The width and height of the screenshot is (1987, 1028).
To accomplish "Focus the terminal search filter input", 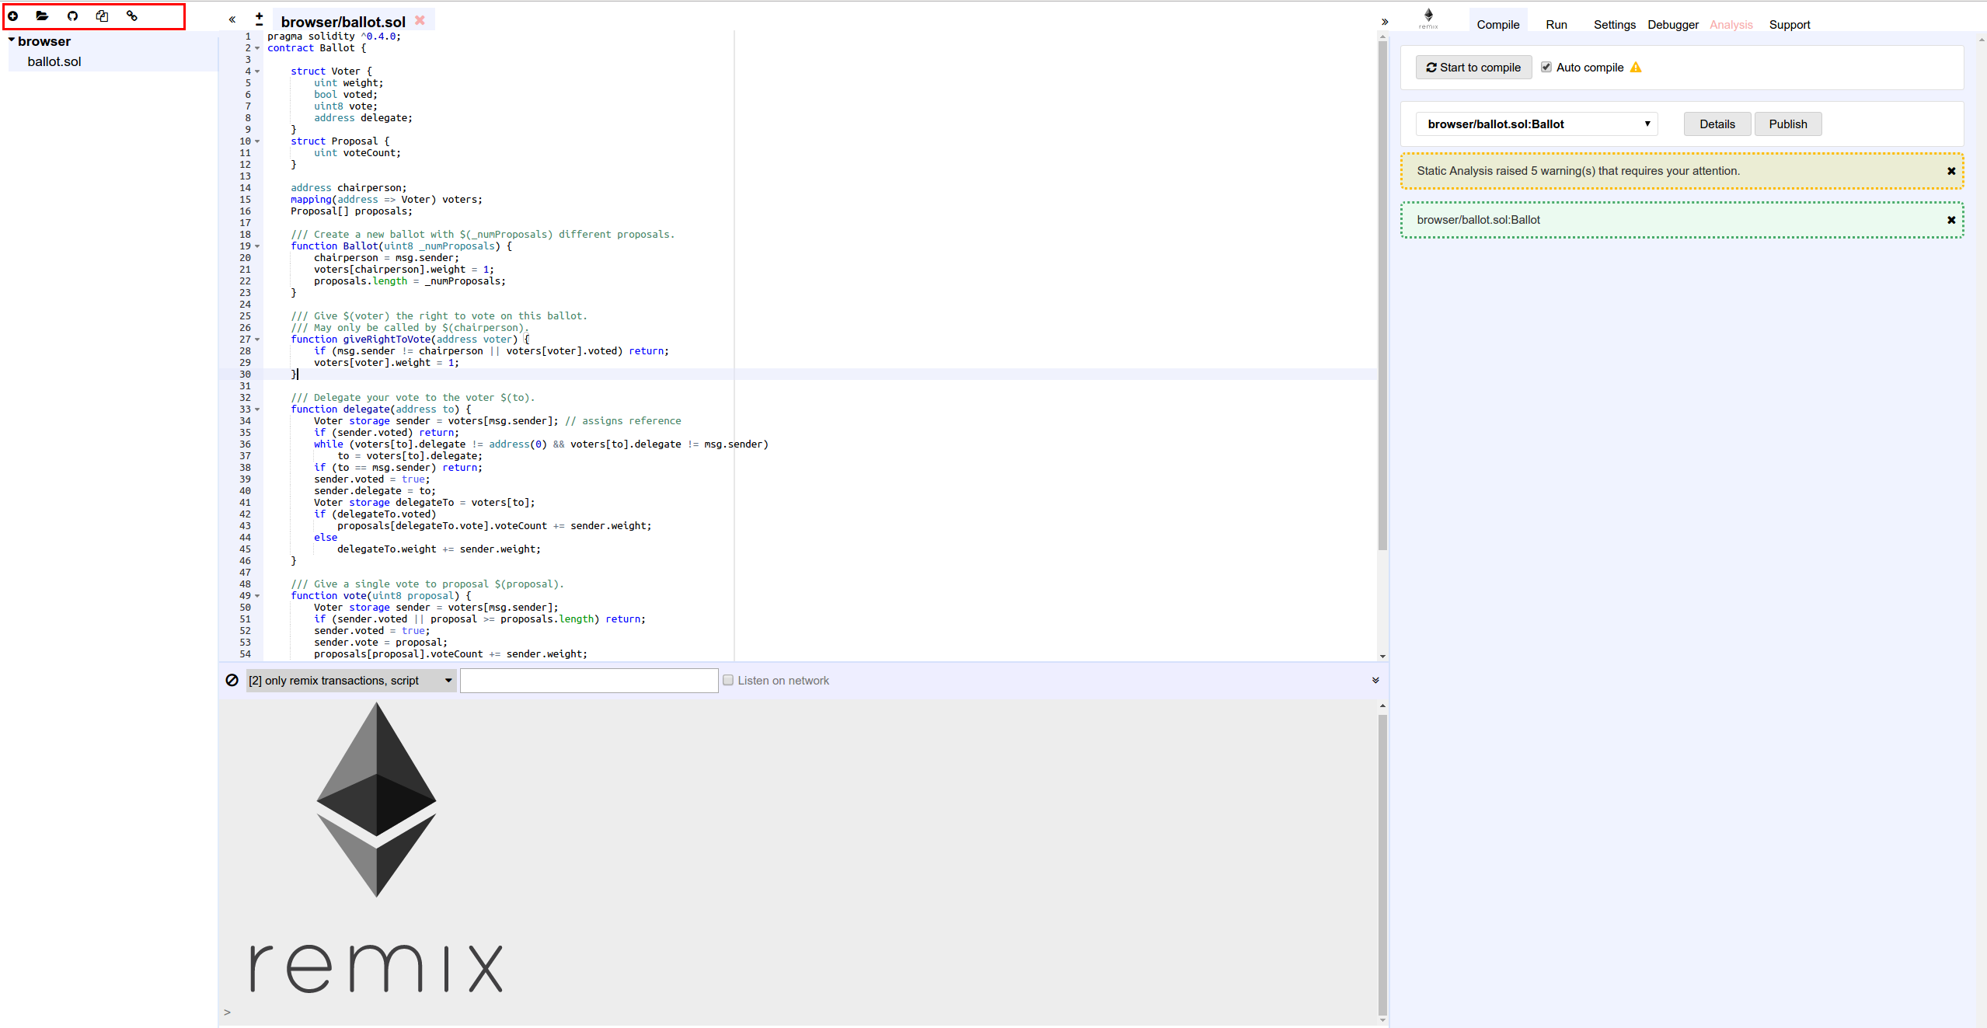I will click(589, 681).
